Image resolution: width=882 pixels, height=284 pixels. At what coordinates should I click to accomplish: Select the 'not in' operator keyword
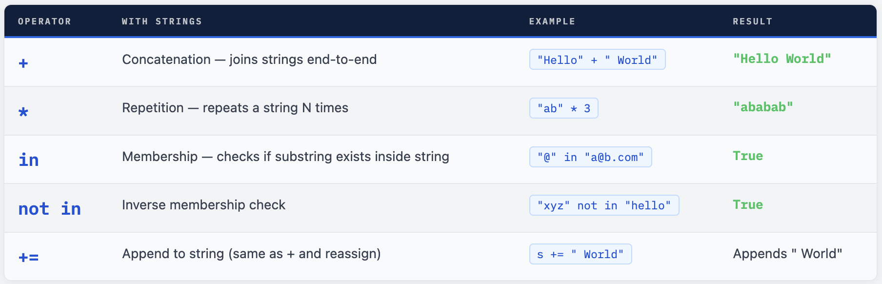[x=49, y=209]
